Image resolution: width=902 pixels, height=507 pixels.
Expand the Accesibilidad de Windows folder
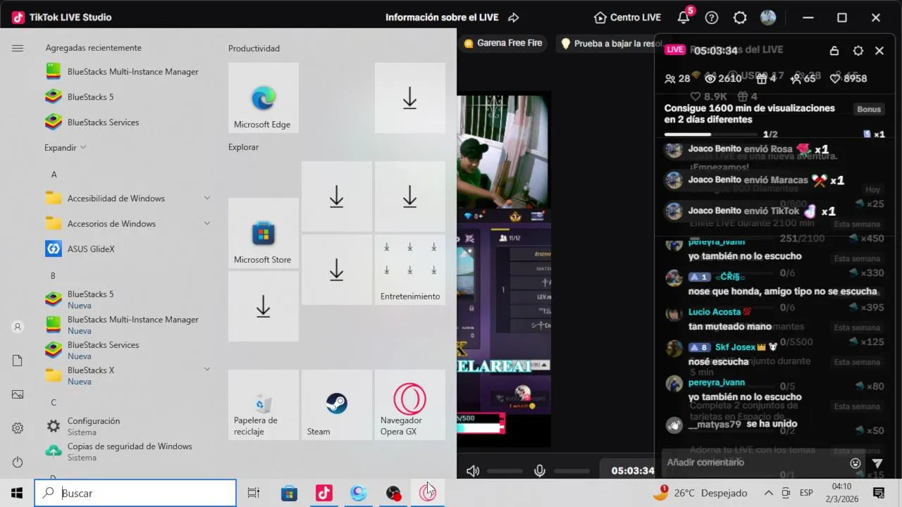pyautogui.click(x=128, y=199)
